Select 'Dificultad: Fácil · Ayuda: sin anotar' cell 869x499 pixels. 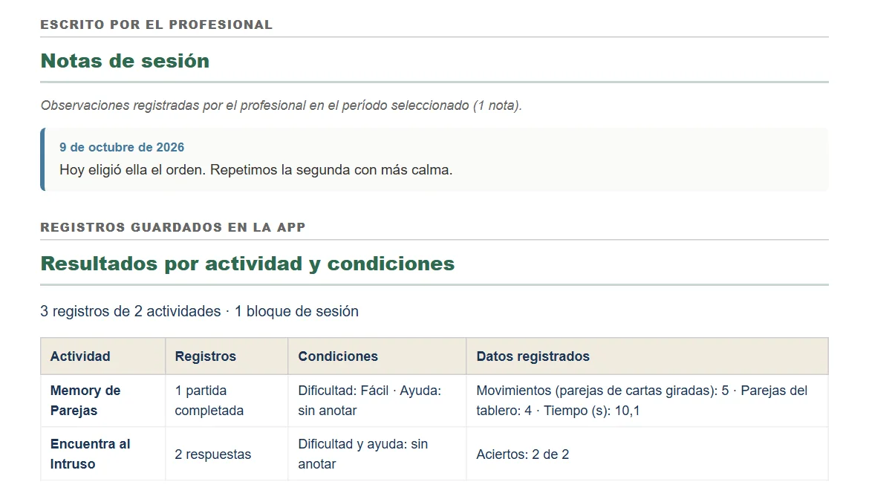[x=377, y=400]
